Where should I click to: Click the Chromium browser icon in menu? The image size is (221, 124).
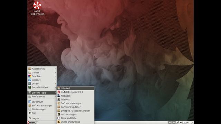click(x=30, y=102)
